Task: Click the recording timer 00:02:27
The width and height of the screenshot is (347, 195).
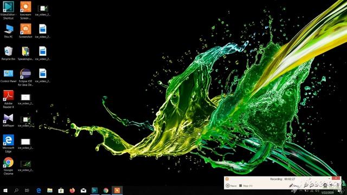Action: point(290,179)
